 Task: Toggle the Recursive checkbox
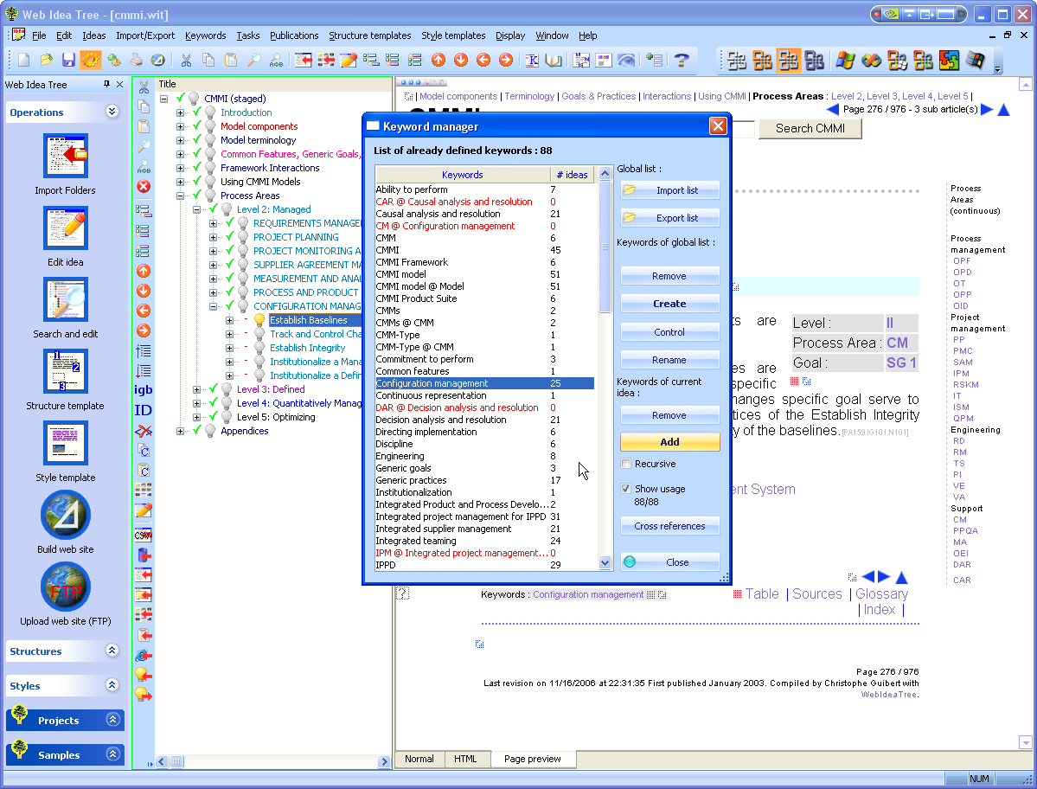[x=626, y=465]
